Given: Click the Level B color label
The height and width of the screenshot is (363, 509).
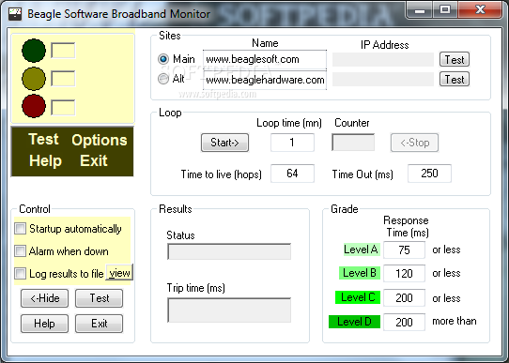Looking at the screenshot, I should pyautogui.click(x=360, y=273).
